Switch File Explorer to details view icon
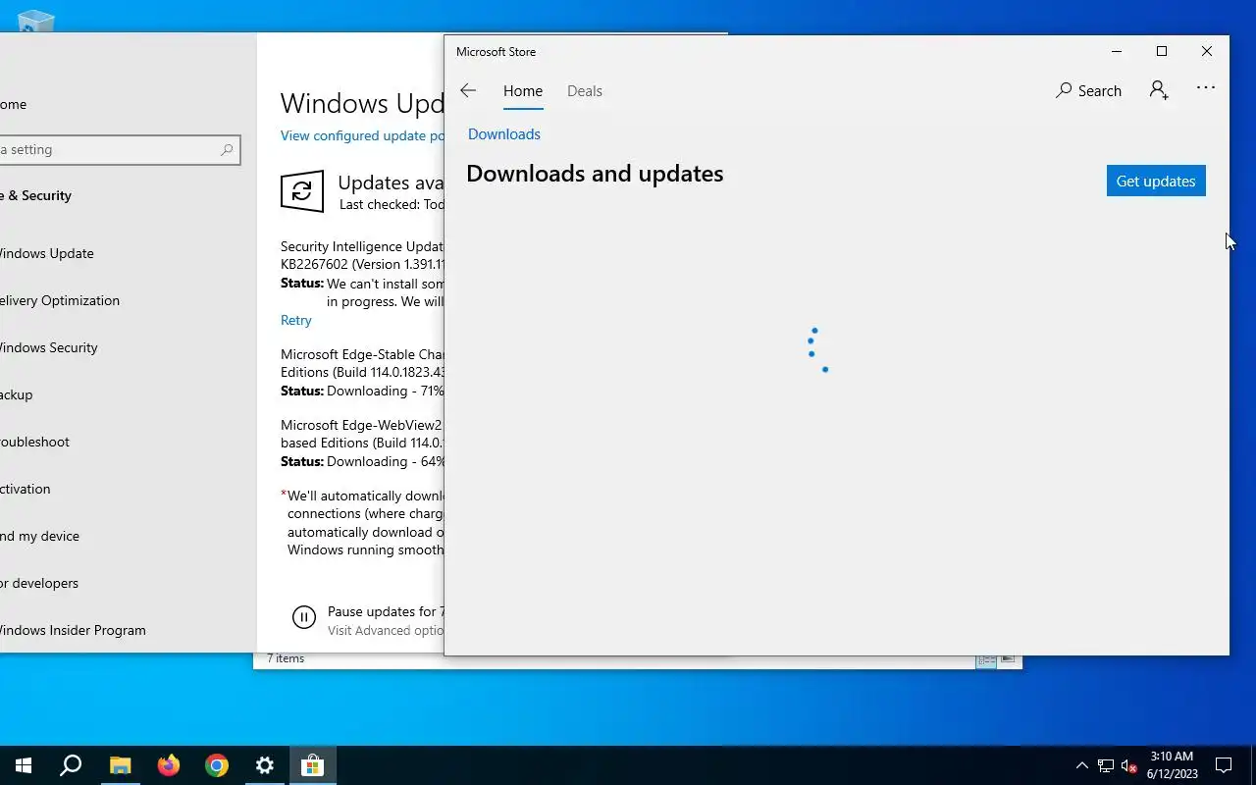 coord(986,661)
